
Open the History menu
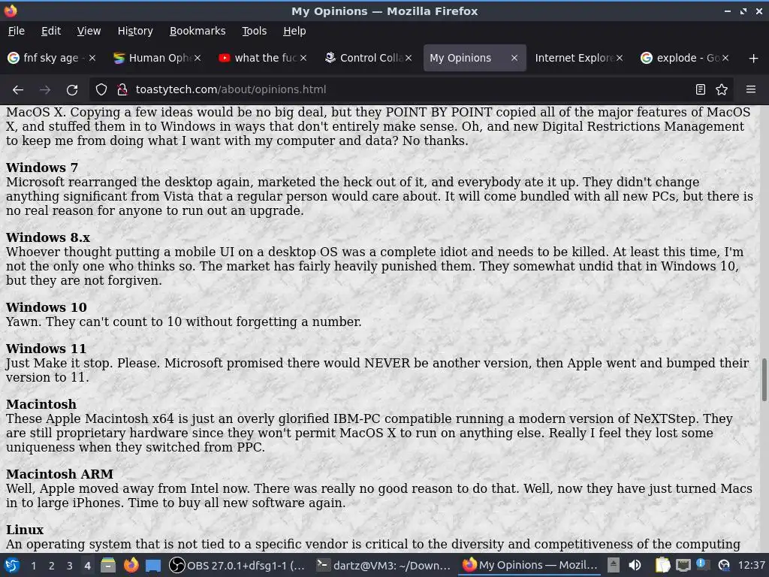click(x=135, y=31)
